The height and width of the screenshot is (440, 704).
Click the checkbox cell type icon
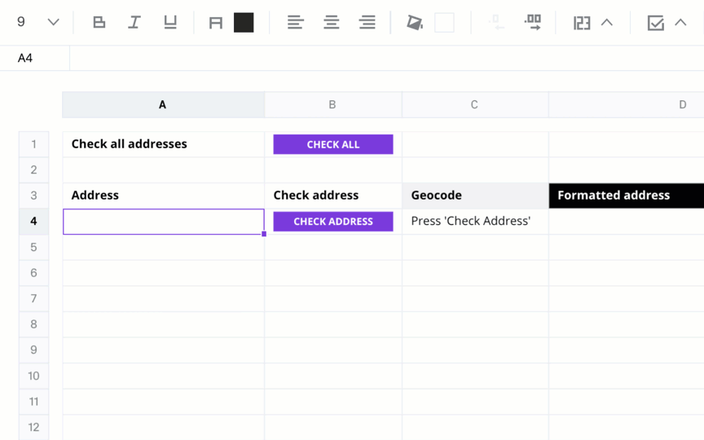tap(655, 23)
